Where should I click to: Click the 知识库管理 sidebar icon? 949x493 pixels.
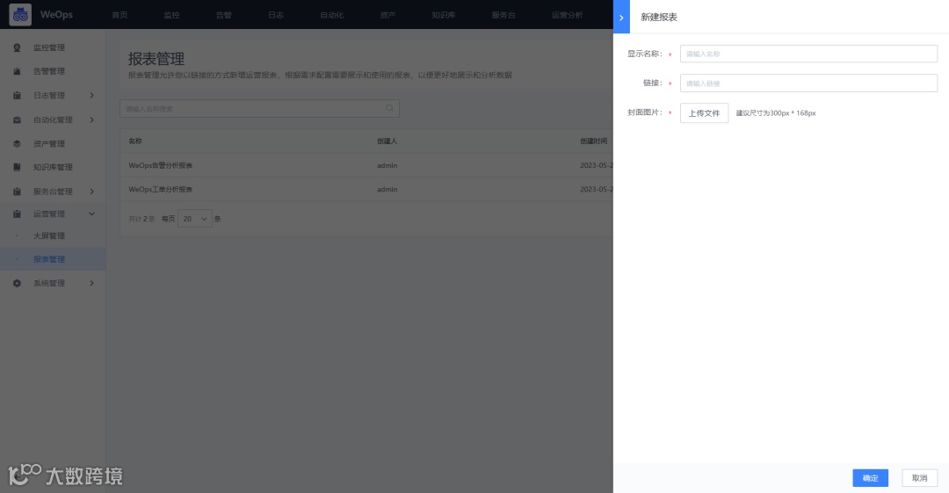tap(17, 167)
